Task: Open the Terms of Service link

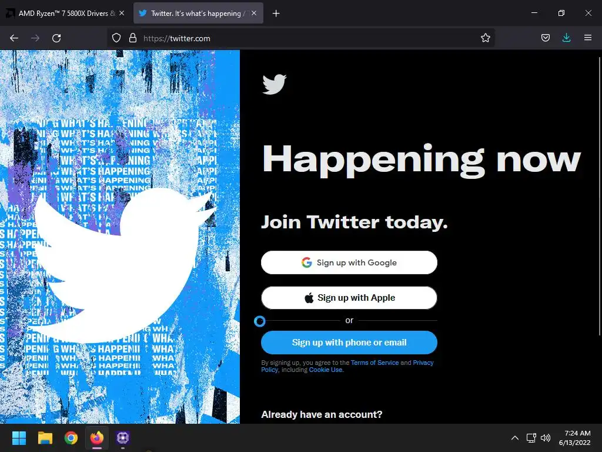Action: (374, 363)
